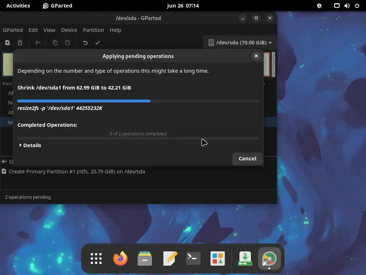
Task: Select the Create Primary Partition #1 operation
Action: 77,172
